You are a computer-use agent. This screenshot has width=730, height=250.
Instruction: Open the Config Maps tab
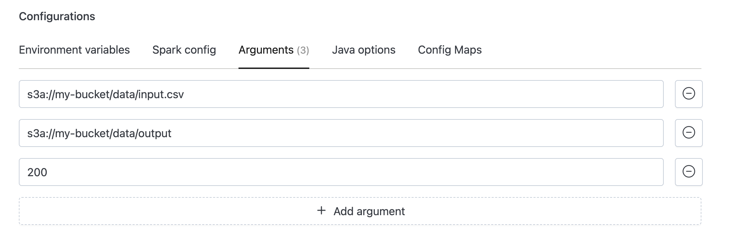pos(450,50)
